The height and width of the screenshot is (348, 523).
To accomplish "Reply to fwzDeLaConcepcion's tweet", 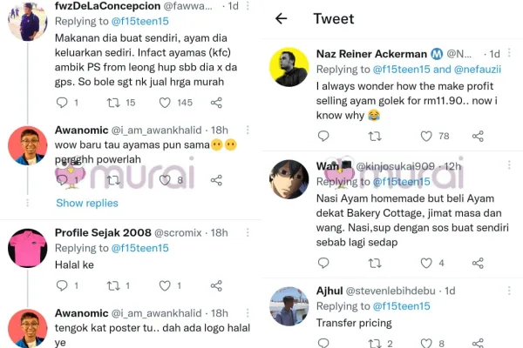I will [x=62, y=103].
